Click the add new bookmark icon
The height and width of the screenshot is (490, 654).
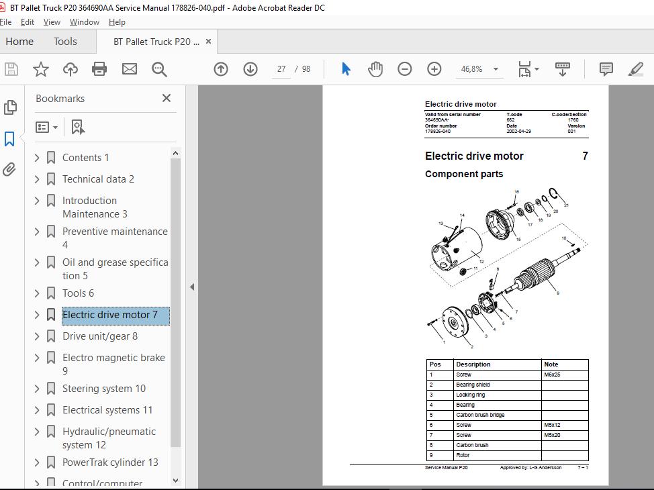point(78,127)
